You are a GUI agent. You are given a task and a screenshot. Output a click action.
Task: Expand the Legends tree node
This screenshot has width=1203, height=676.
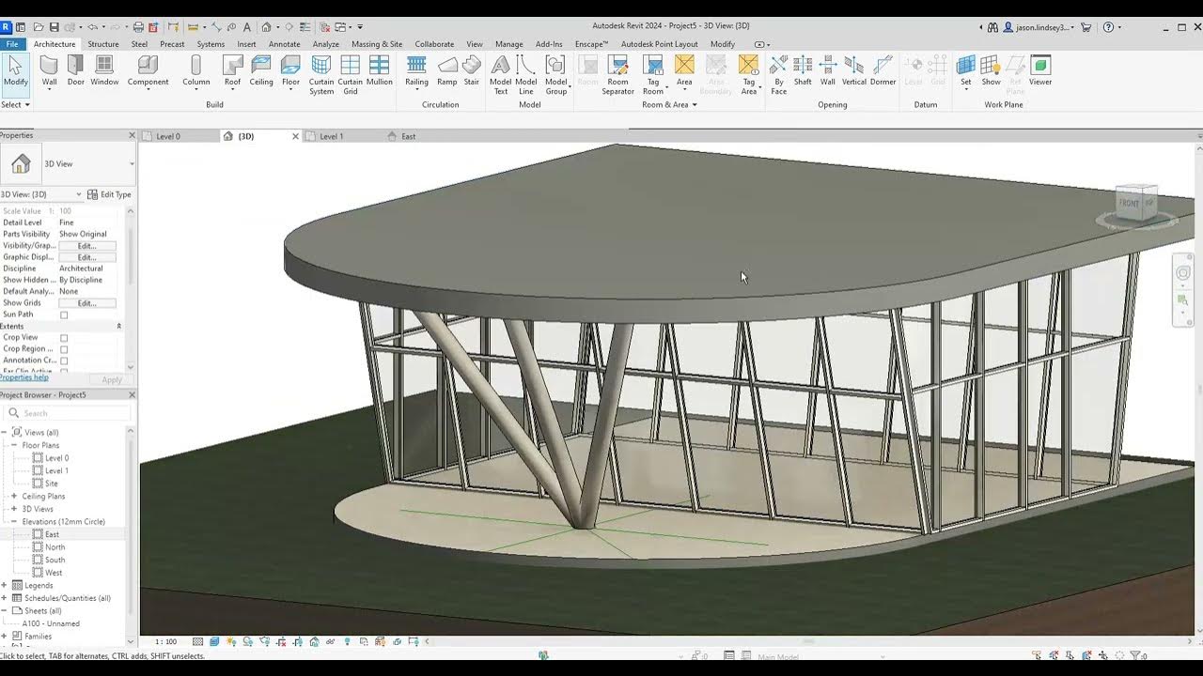click(5, 585)
